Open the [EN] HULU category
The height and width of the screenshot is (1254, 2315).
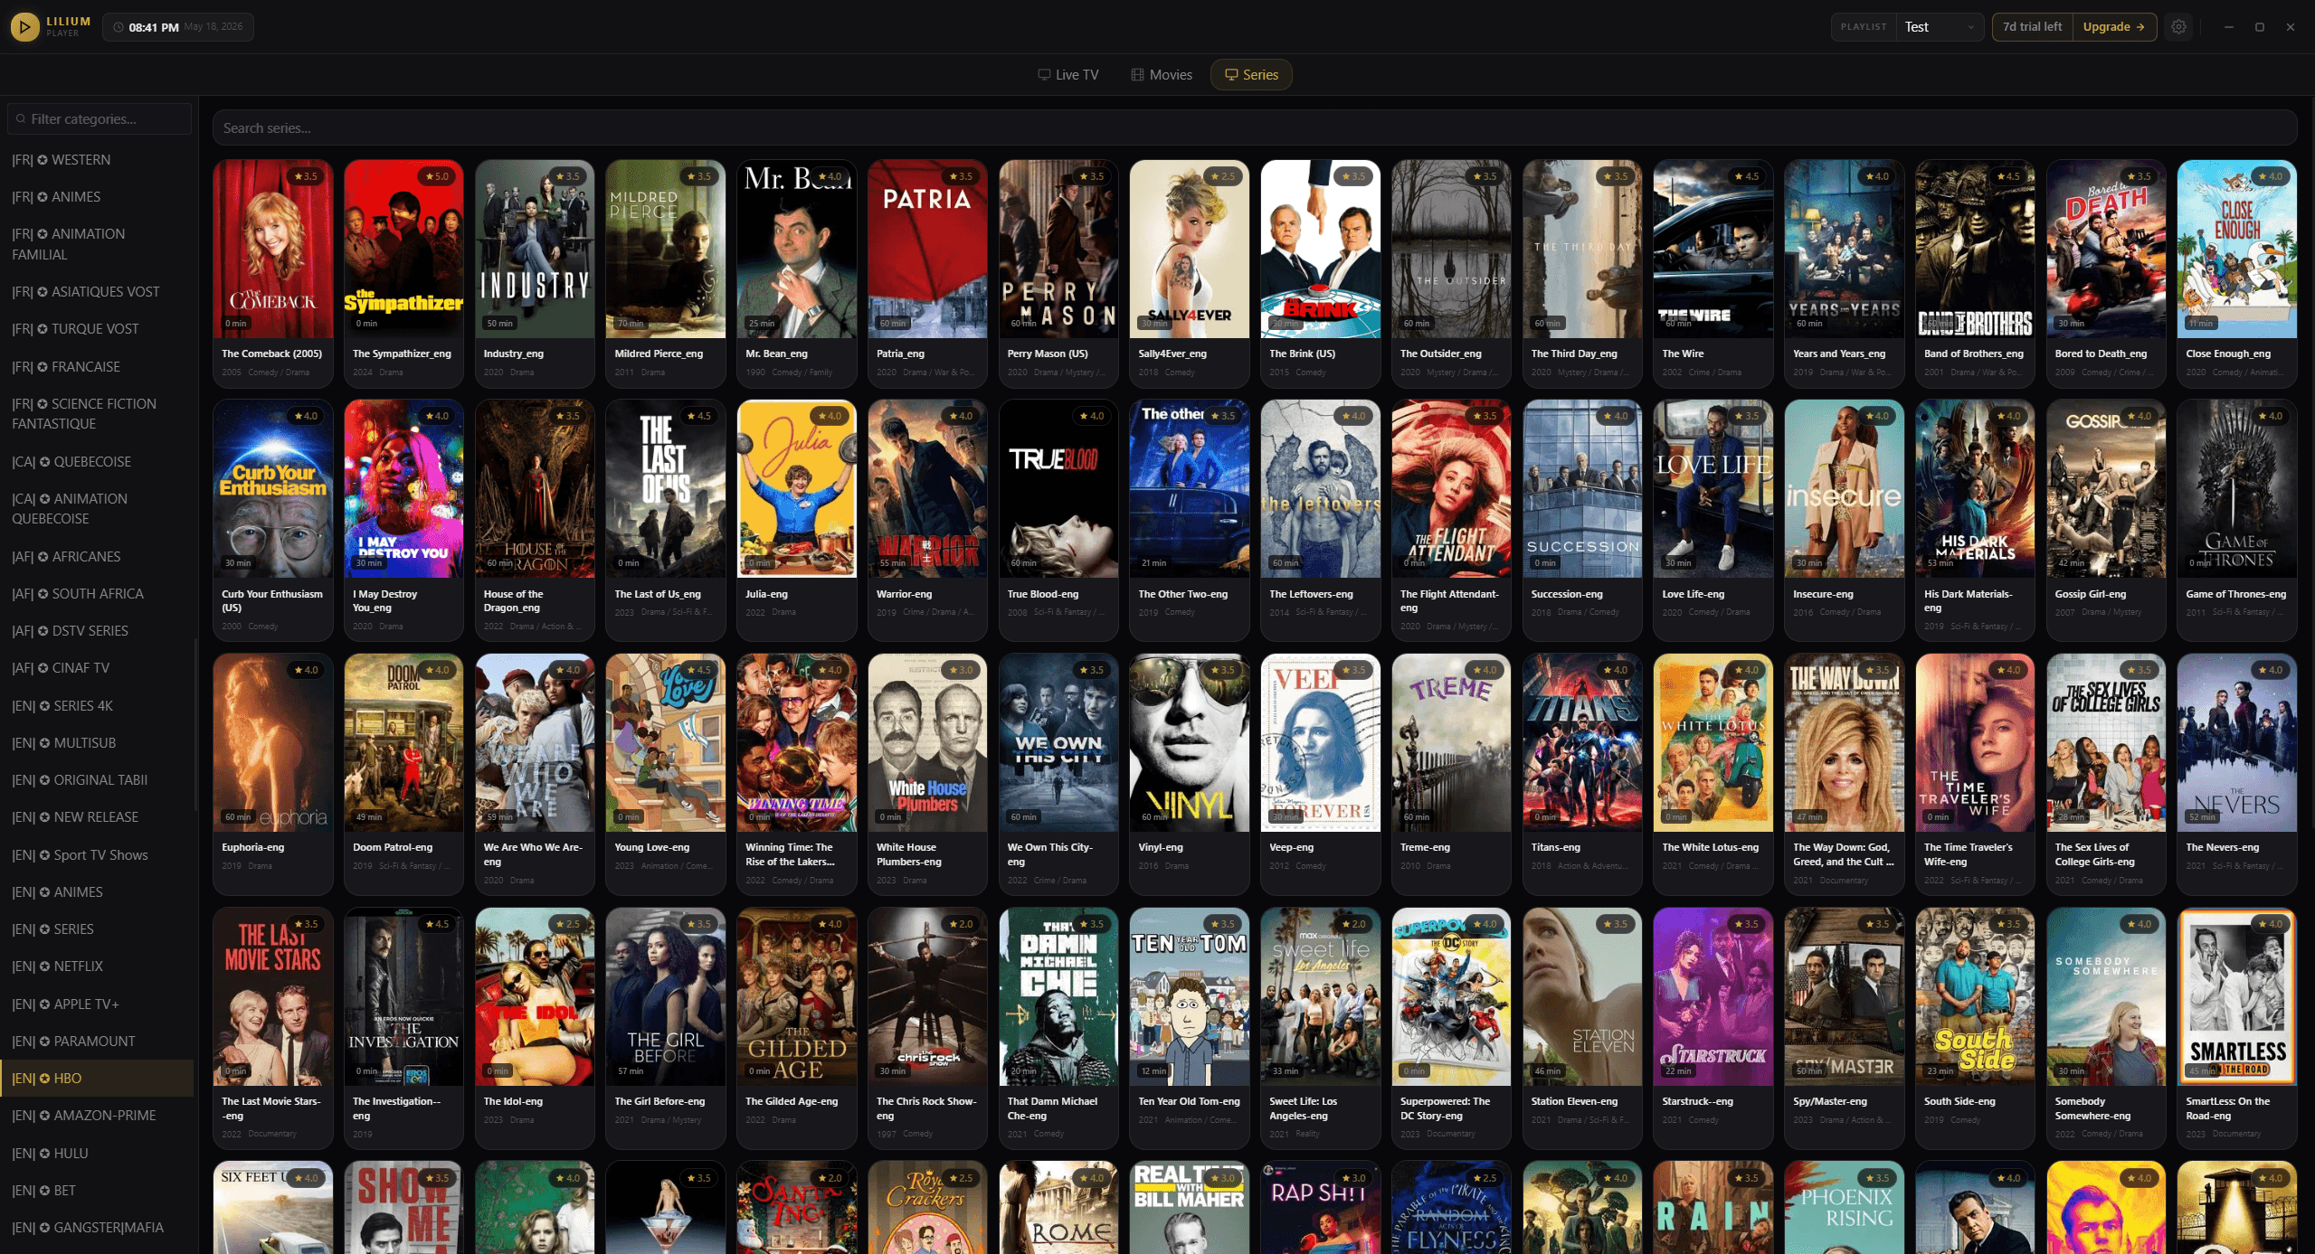tap(97, 1153)
